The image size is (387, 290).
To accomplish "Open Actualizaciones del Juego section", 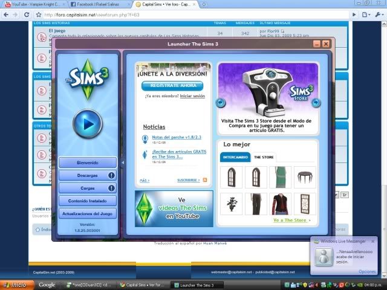I will point(87,214).
